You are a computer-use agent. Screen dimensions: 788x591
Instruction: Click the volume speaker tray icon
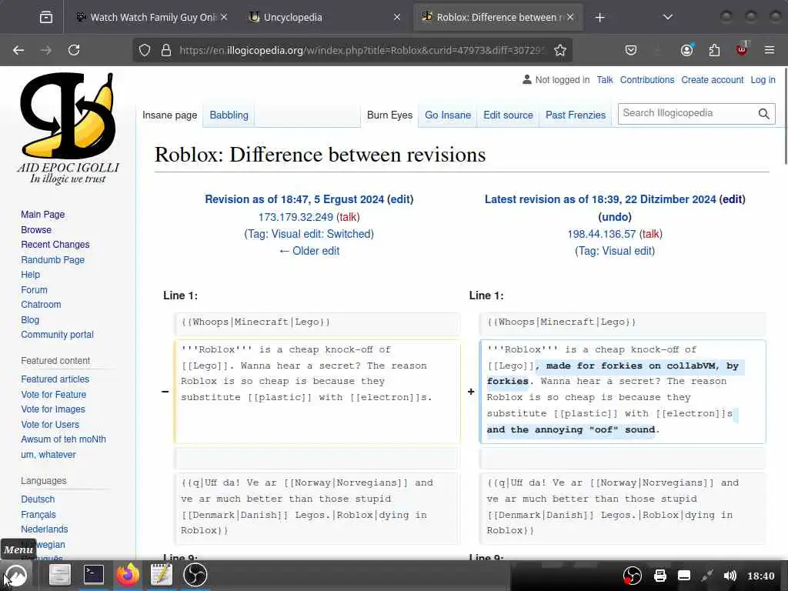(730, 576)
